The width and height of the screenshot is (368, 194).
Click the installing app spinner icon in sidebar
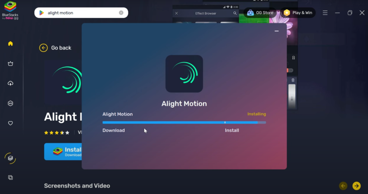pos(10,158)
